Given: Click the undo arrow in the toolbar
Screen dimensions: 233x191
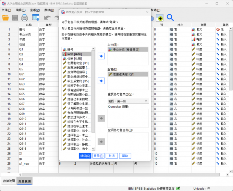Looking at the screenshot, I should point(47,18).
